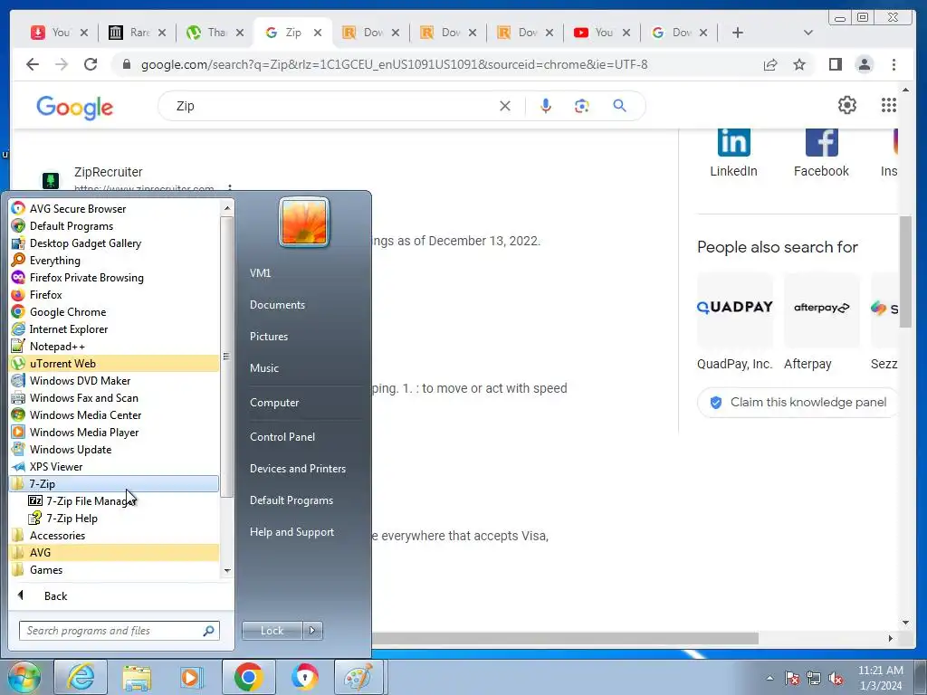Expand the Accessories folder
The image size is (927, 695).
pyautogui.click(x=115, y=536)
